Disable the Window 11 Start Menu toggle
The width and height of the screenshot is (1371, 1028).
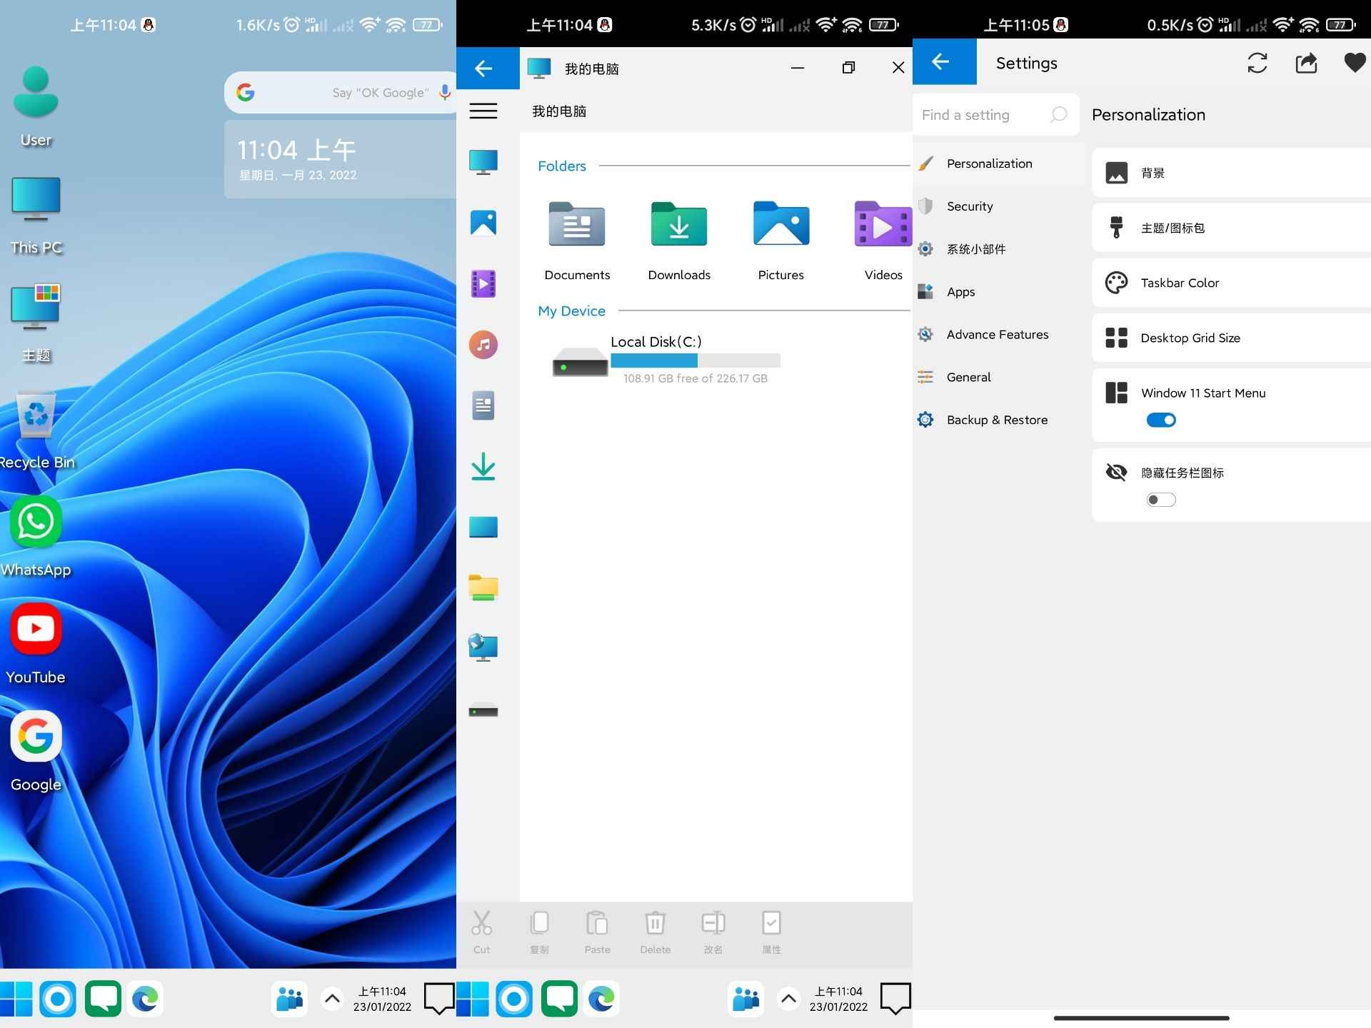coord(1160,420)
